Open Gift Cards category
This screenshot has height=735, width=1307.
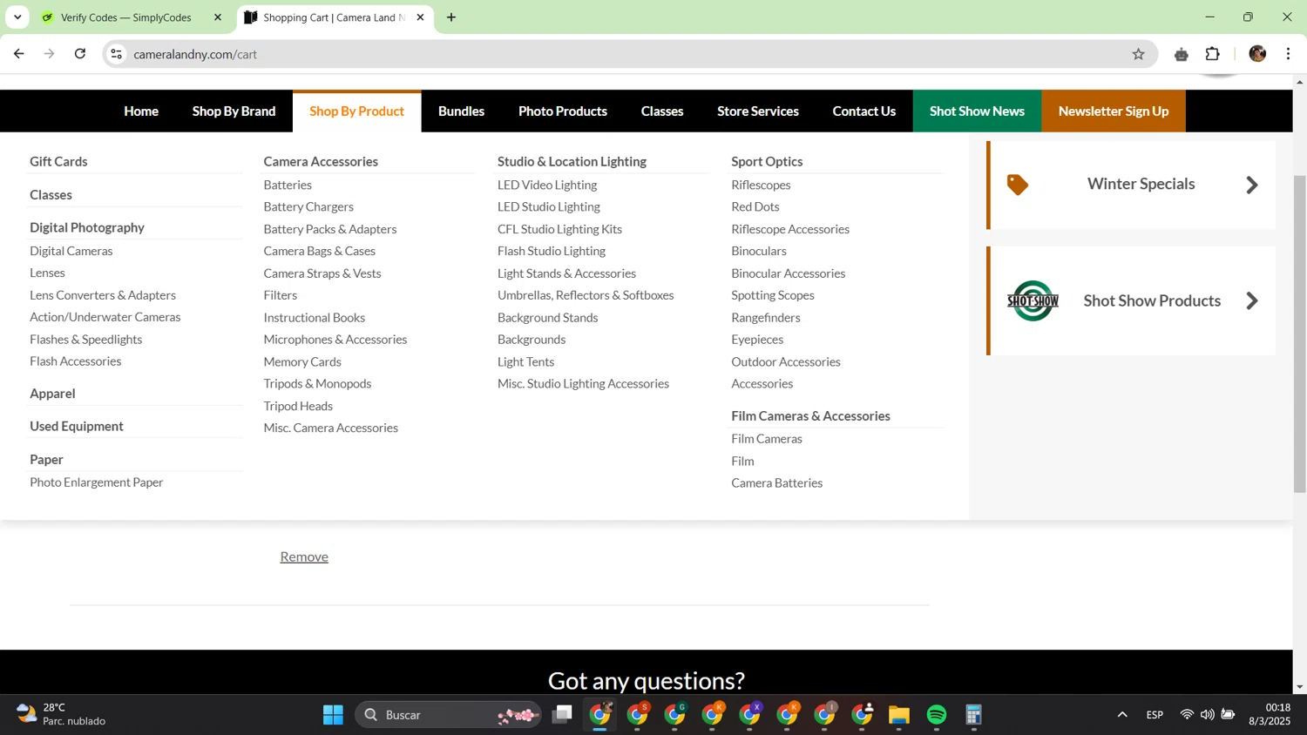pyautogui.click(x=58, y=161)
